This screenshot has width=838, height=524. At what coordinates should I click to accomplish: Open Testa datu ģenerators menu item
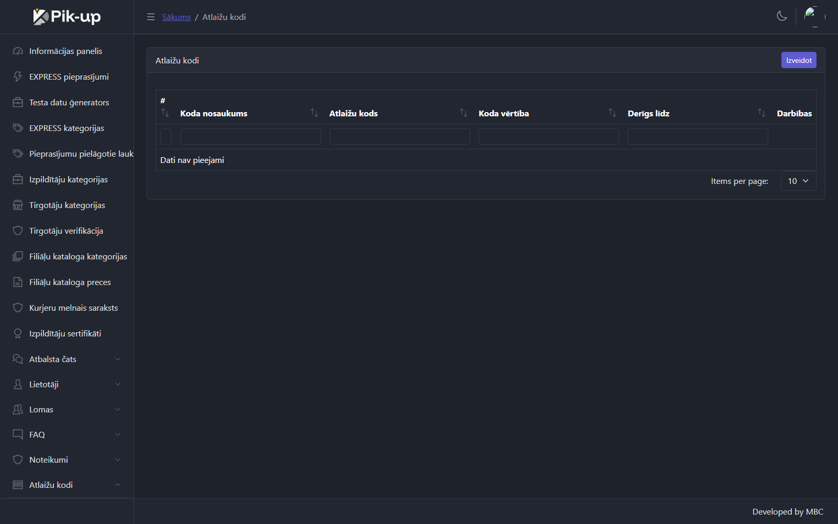(x=67, y=102)
